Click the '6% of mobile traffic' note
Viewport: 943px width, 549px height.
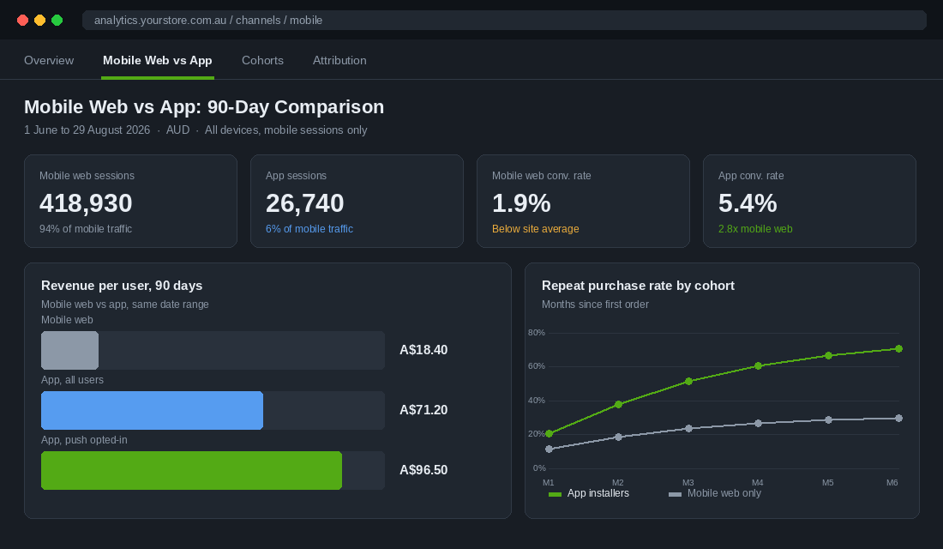309,229
